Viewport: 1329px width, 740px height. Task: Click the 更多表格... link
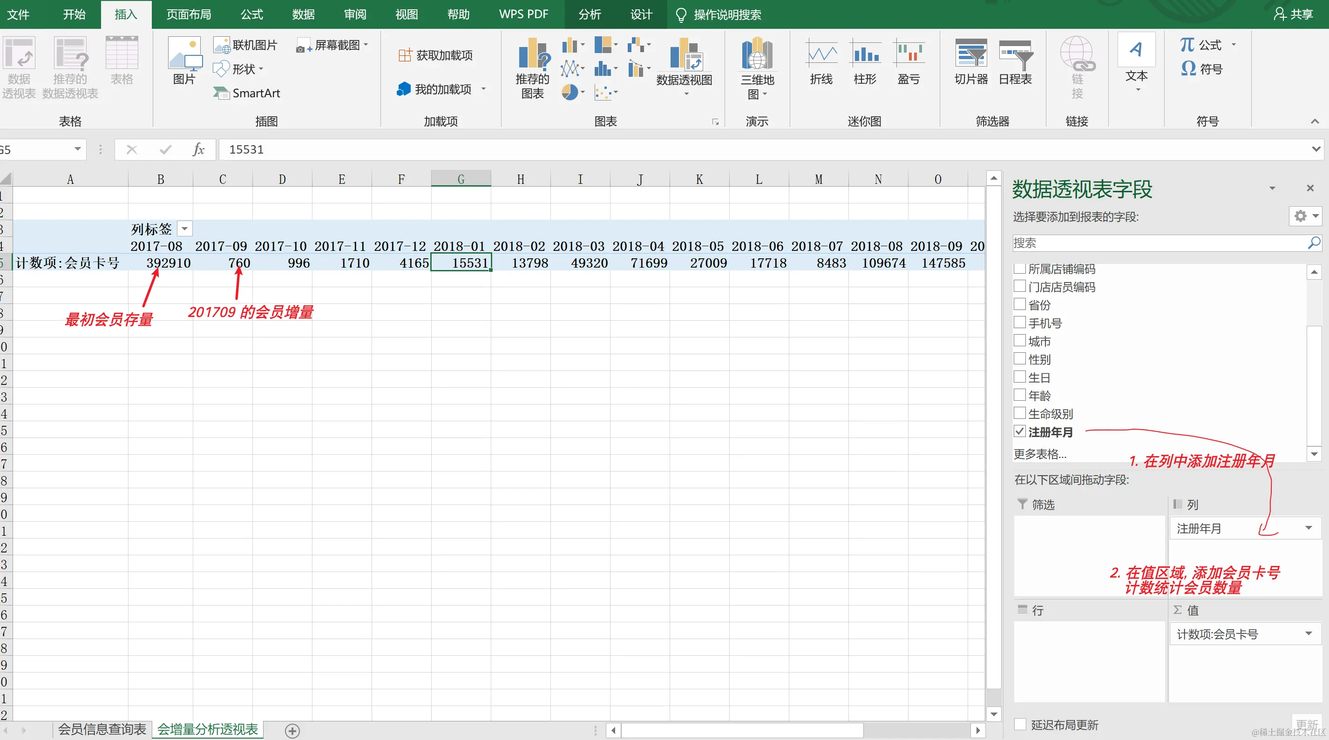coord(1039,454)
